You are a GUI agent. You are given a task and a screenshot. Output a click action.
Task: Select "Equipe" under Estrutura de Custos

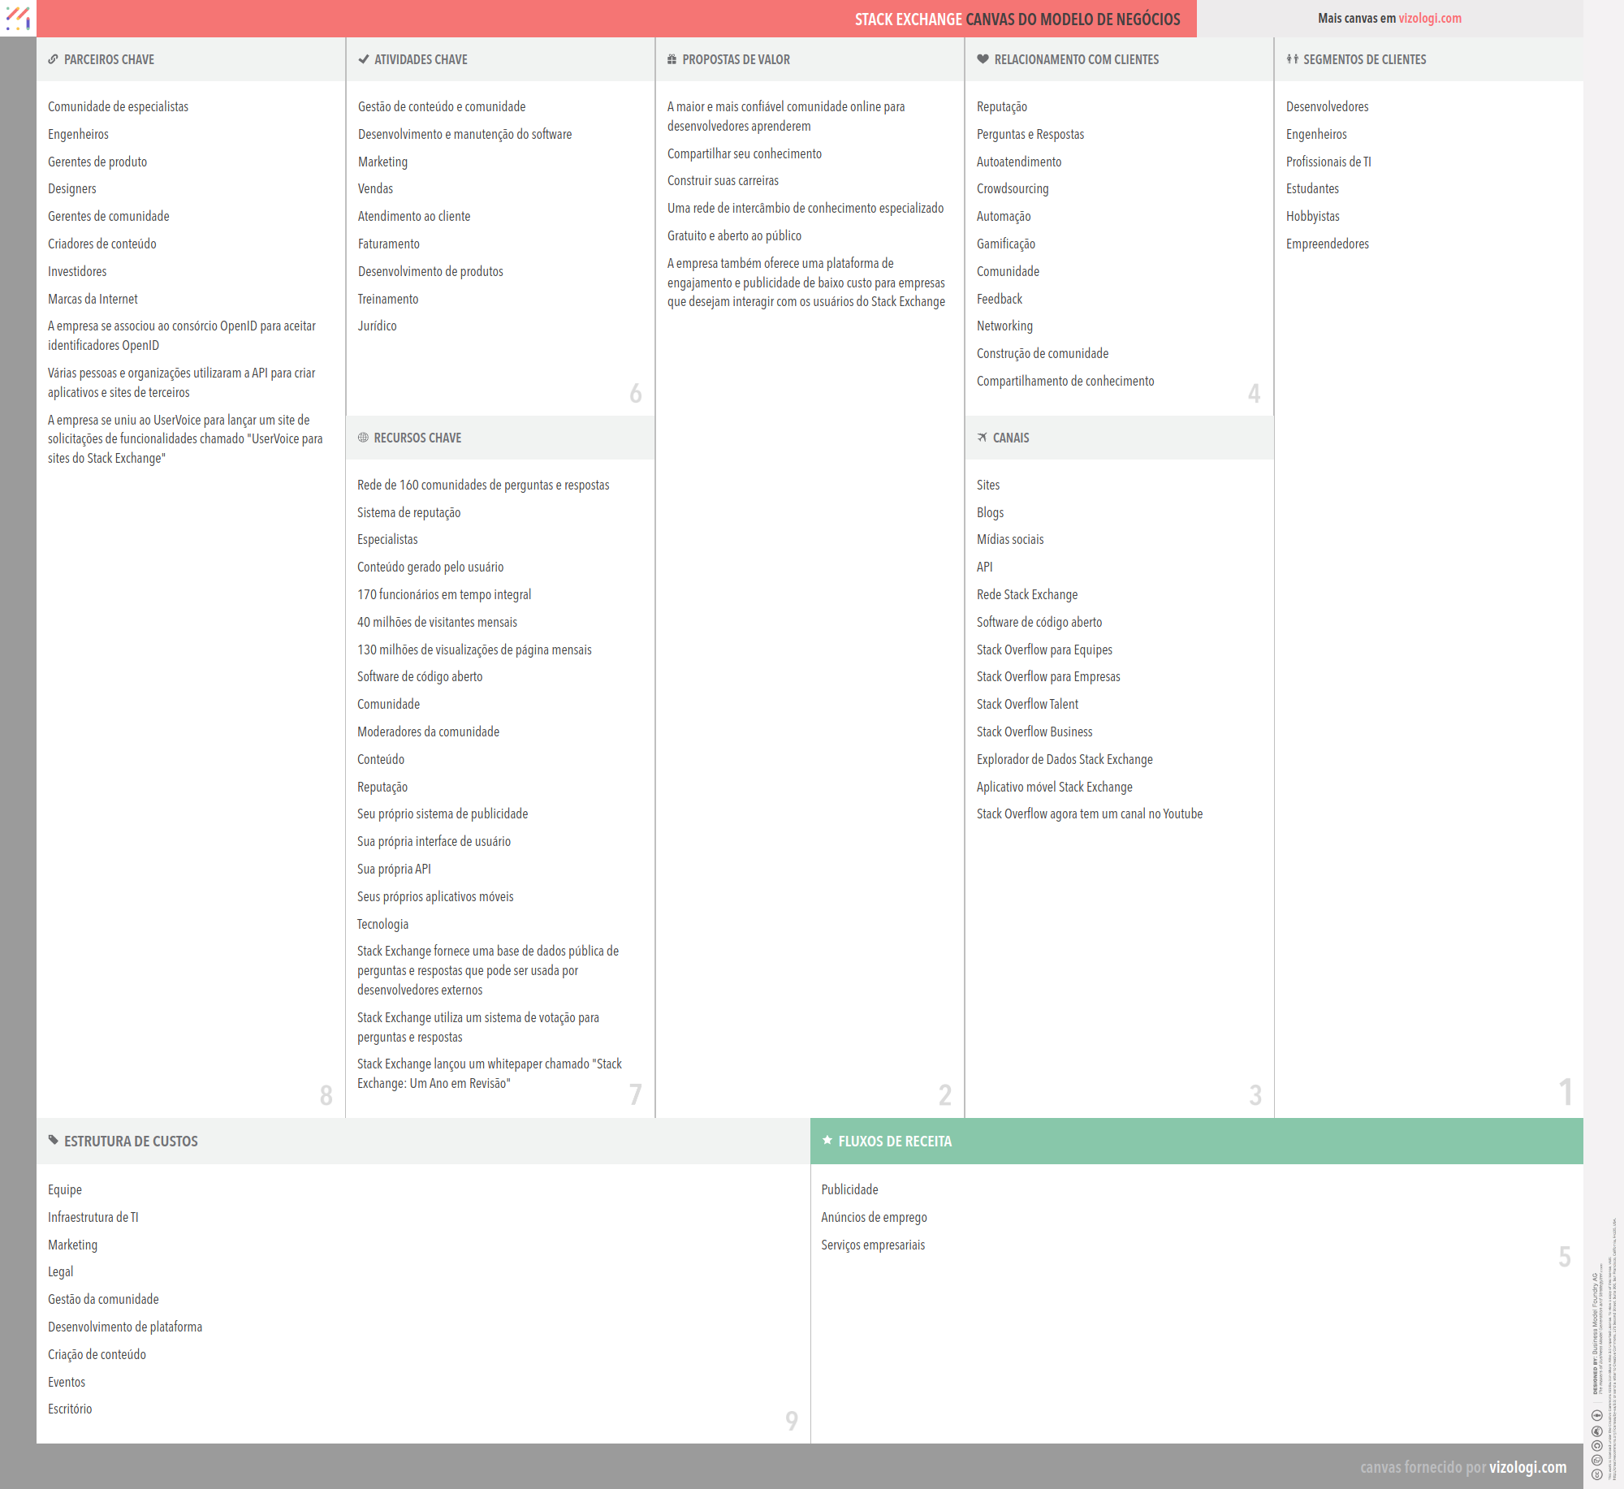[x=65, y=1189]
